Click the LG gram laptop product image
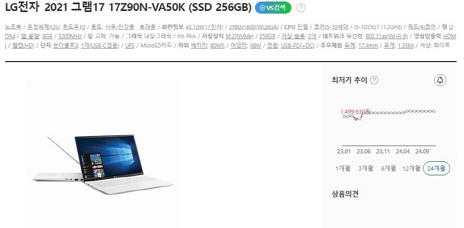Screen dimensions: 464x228 (102, 153)
